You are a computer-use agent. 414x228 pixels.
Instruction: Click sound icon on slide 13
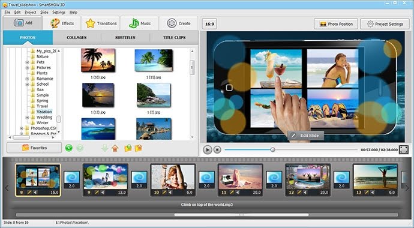373,193
